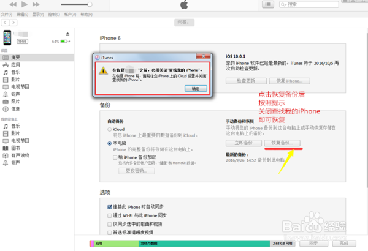Click the 检查更新 button
The width and height of the screenshot is (368, 251).
click(x=246, y=81)
